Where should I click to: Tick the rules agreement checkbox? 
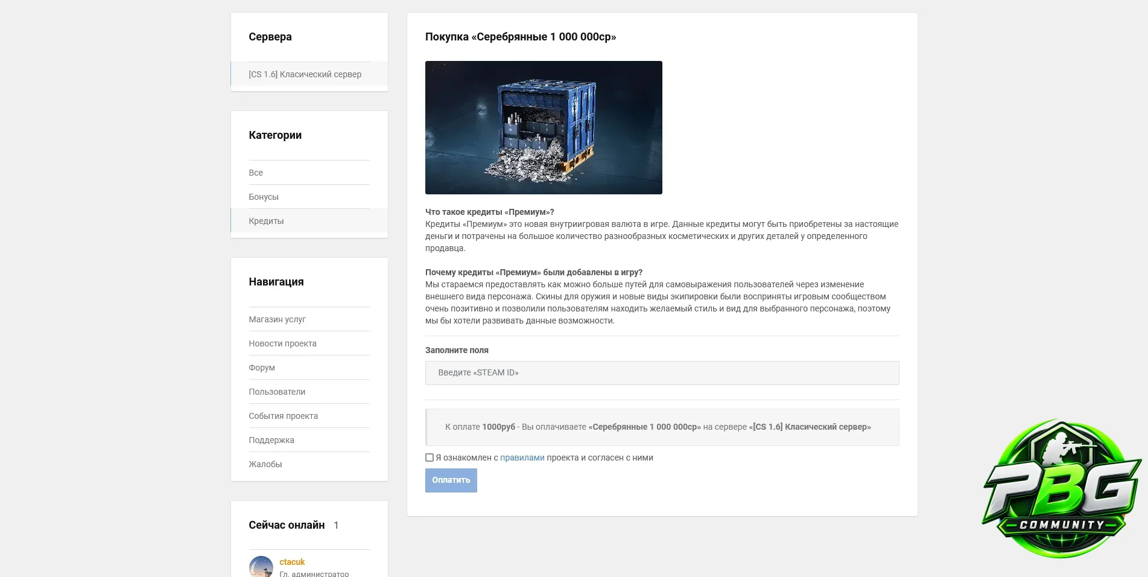[x=430, y=457]
